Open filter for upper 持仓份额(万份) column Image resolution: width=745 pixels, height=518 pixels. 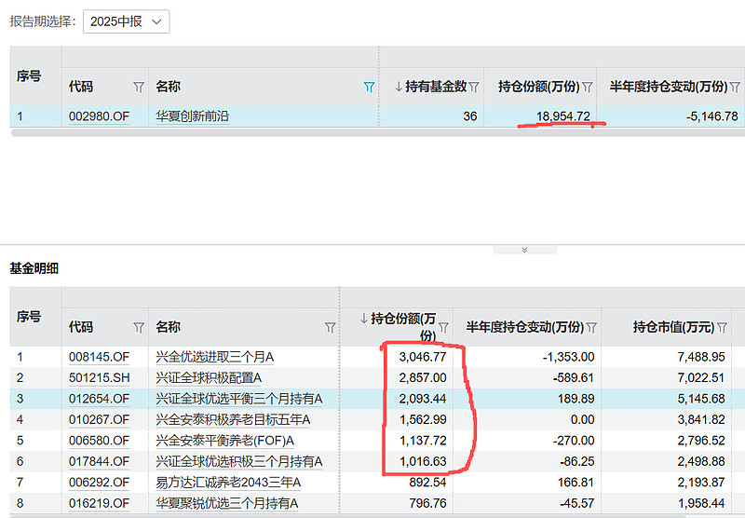coord(588,87)
